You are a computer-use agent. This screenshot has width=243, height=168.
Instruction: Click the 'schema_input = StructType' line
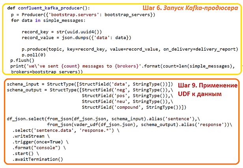tap(90, 84)
